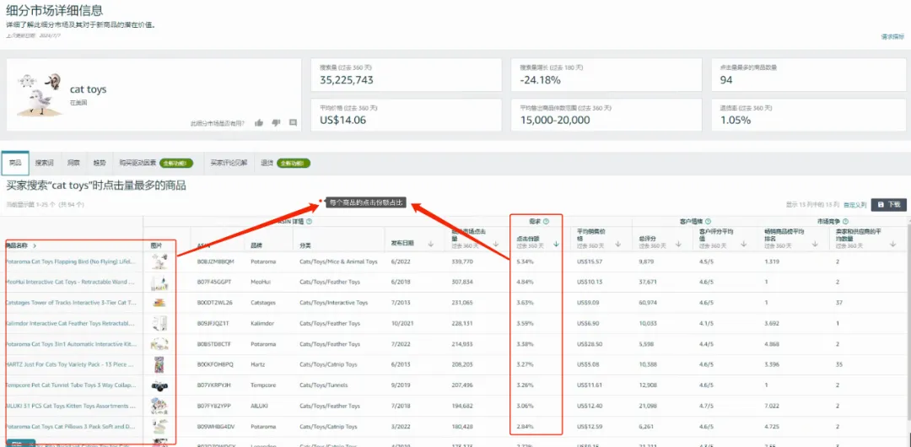
Task: Click help icon beside 需求 header
Action: coord(546,222)
